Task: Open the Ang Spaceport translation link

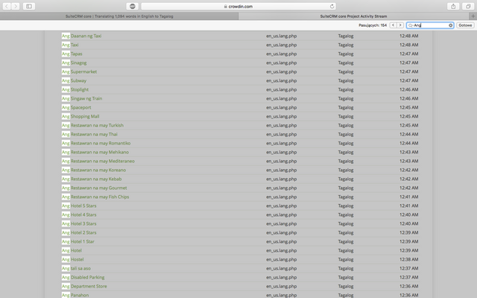Action: [x=76, y=107]
